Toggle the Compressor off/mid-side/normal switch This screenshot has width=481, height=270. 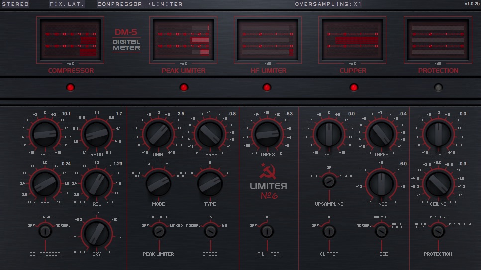45,231
